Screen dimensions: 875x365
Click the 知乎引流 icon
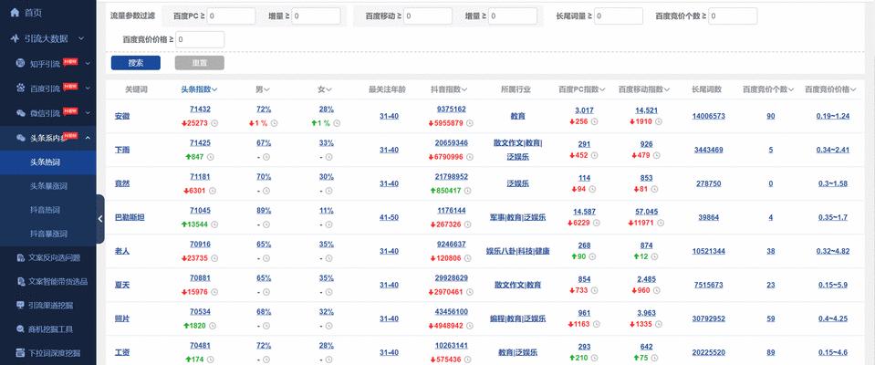click(x=21, y=63)
